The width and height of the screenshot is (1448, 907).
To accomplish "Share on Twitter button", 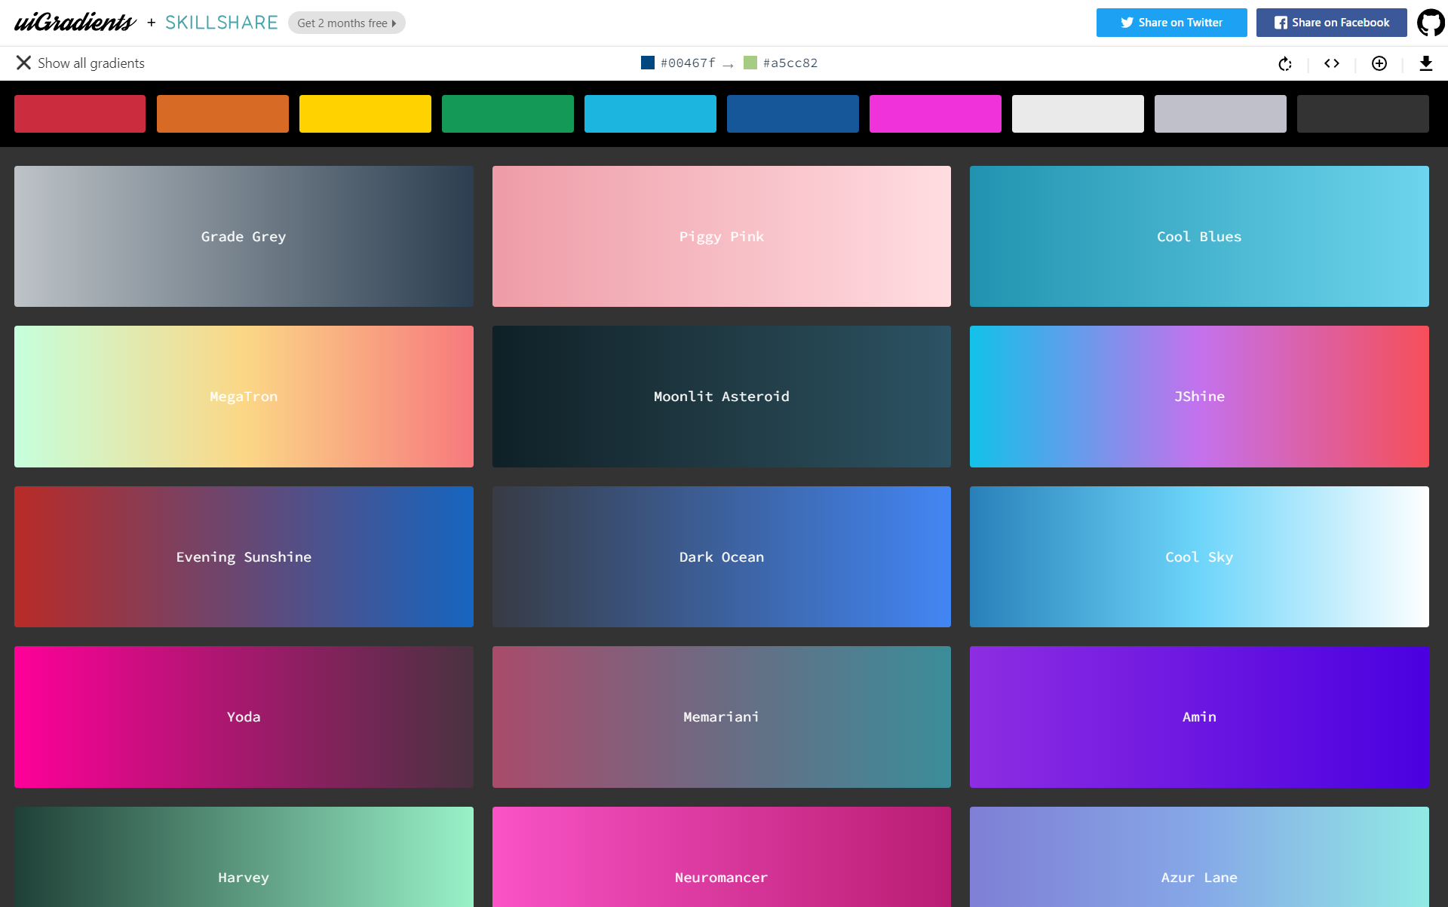I will click(1171, 23).
